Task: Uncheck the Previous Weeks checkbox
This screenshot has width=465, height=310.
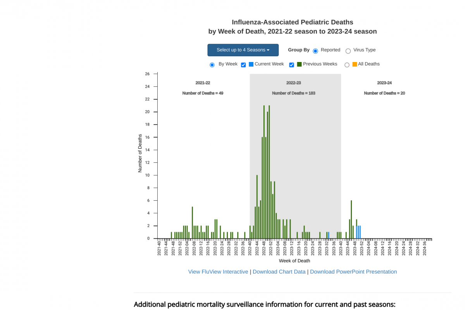Action: [291, 65]
